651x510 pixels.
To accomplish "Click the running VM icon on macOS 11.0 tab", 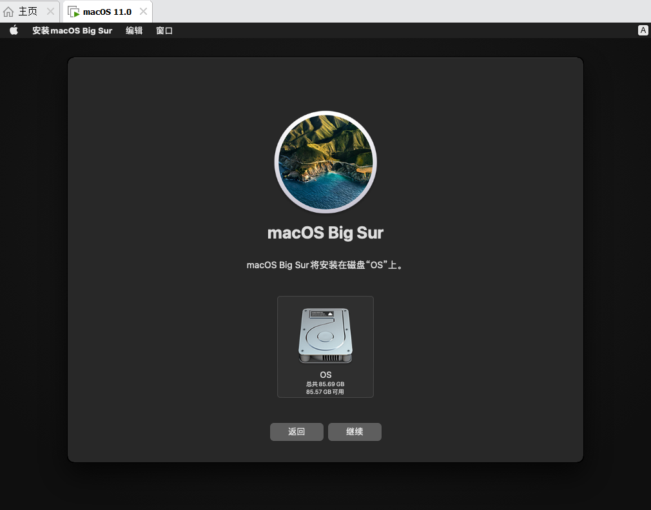I will pos(73,12).
